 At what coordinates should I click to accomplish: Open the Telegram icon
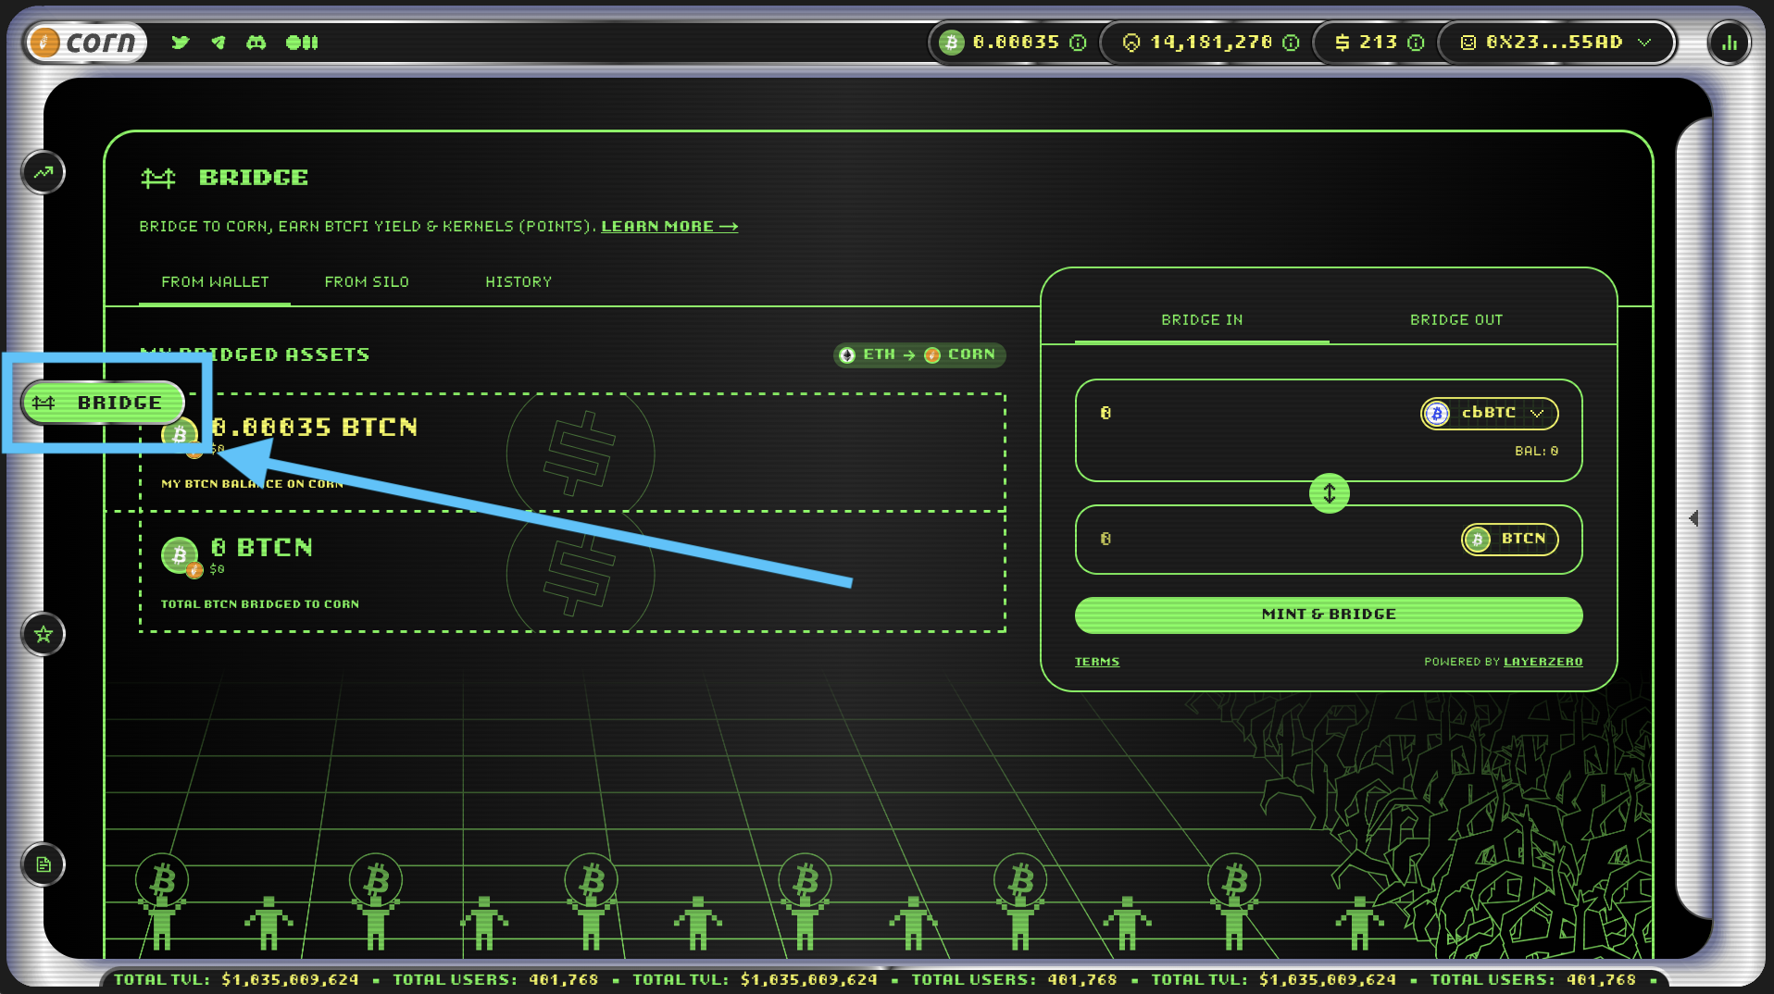219,43
